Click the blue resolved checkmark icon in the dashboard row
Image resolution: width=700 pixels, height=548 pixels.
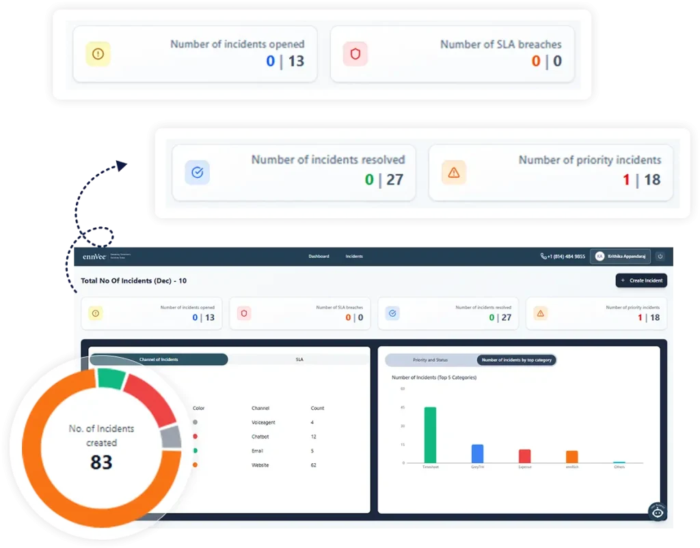pos(392,313)
